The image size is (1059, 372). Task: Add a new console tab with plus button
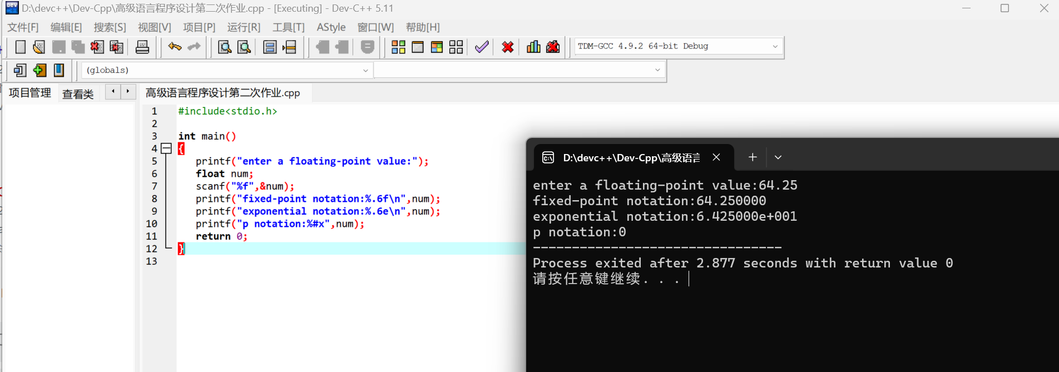click(753, 157)
